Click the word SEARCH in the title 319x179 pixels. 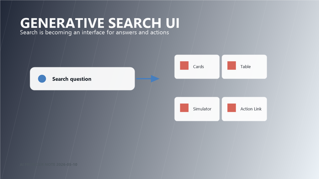click(x=133, y=23)
